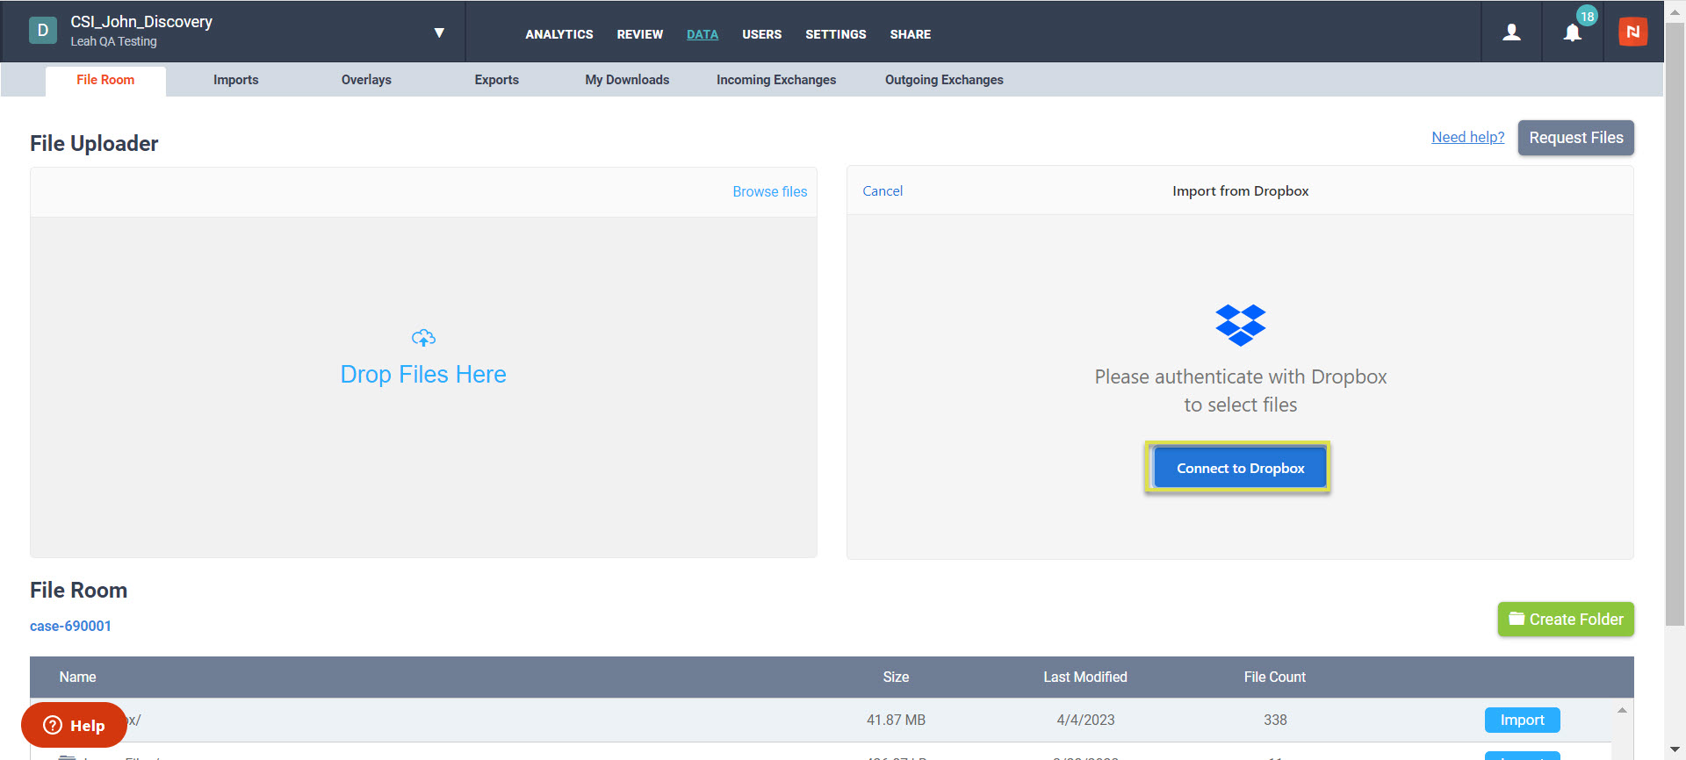Screen dimensions: 1686x760
Task: Sort the table by Size column
Action: coord(896,677)
